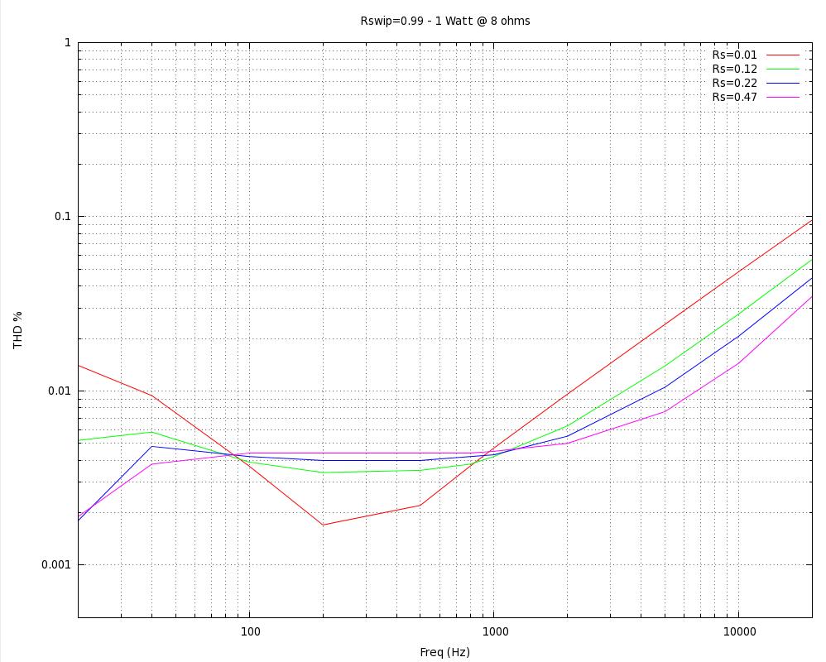Click the 'Freq (Hz)' x-axis label
Viewport: 826px width, 662px height.
pyautogui.click(x=444, y=653)
